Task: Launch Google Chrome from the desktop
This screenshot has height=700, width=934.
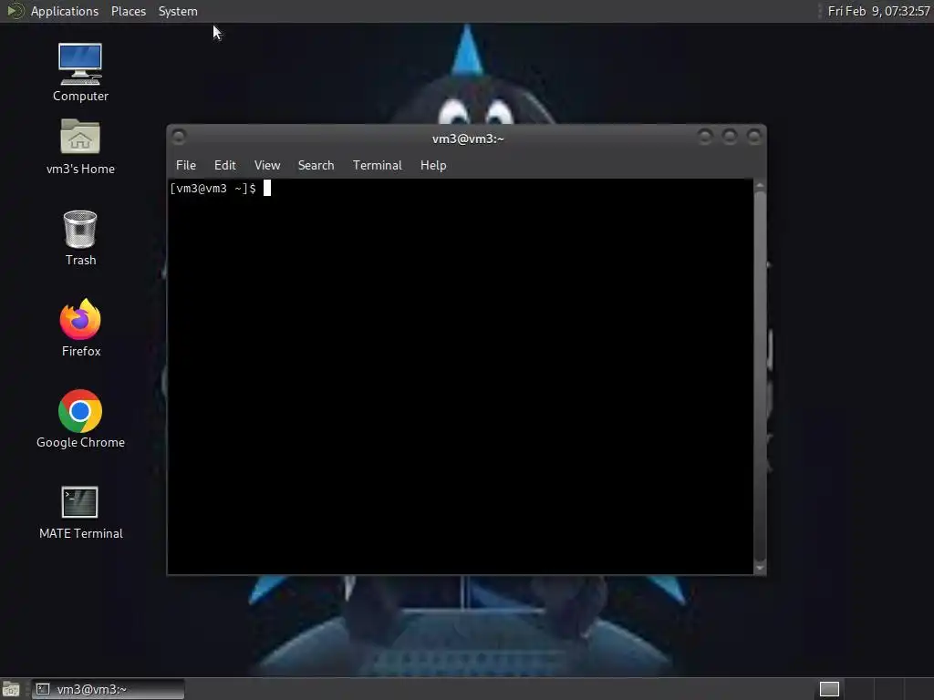Action: pos(80,418)
